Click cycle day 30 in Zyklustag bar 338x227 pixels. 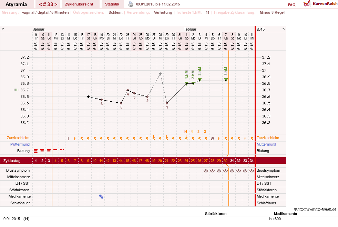tap(225, 161)
